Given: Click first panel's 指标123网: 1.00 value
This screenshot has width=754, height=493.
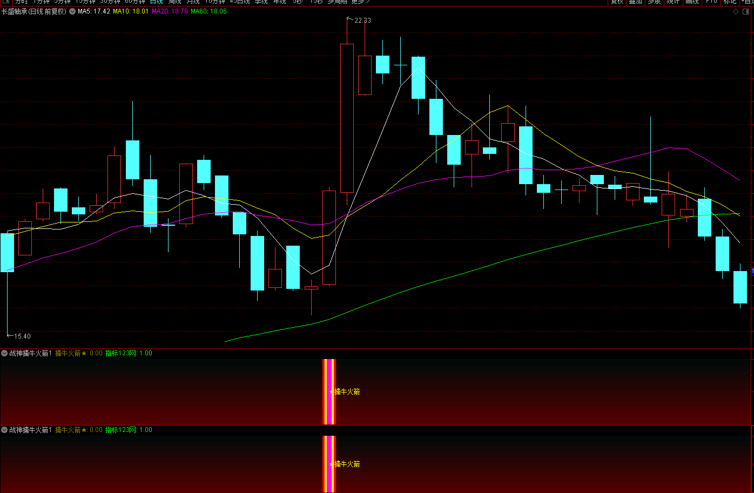Looking at the screenshot, I should [129, 353].
